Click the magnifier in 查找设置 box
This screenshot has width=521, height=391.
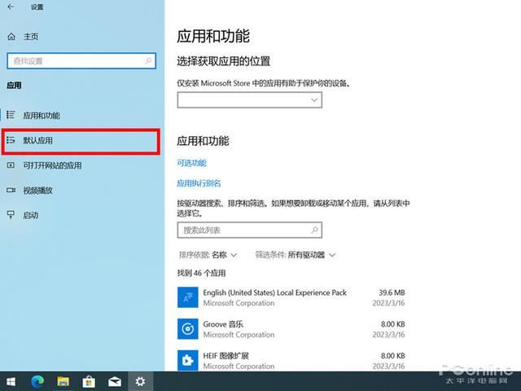pos(148,61)
